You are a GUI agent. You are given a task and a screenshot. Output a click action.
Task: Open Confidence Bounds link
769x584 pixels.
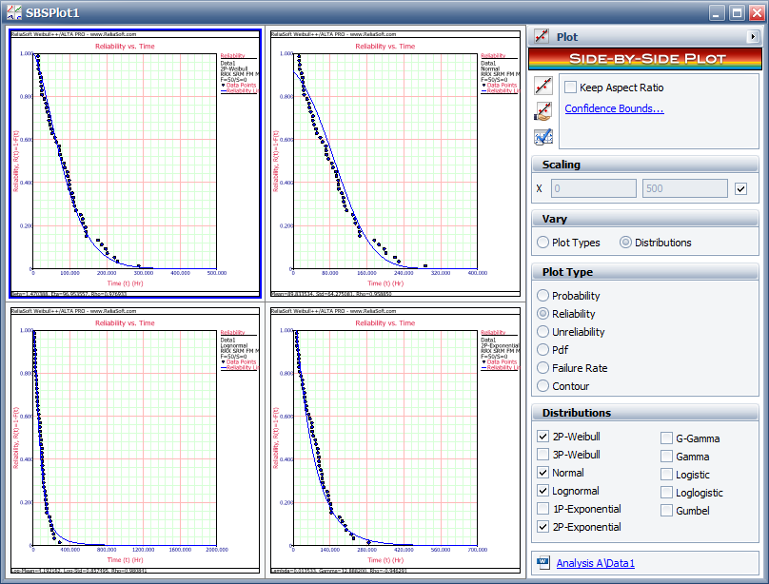click(x=614, y=108)
